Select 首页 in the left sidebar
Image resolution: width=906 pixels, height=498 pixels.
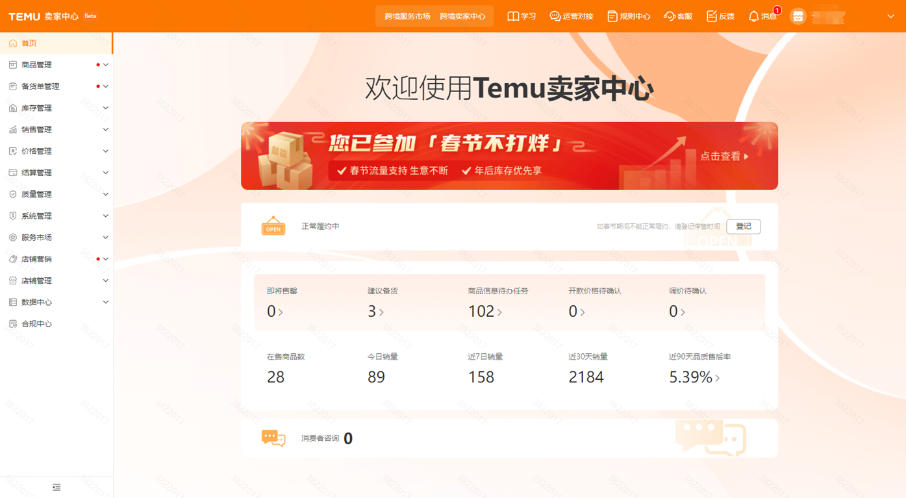(29, 44)
